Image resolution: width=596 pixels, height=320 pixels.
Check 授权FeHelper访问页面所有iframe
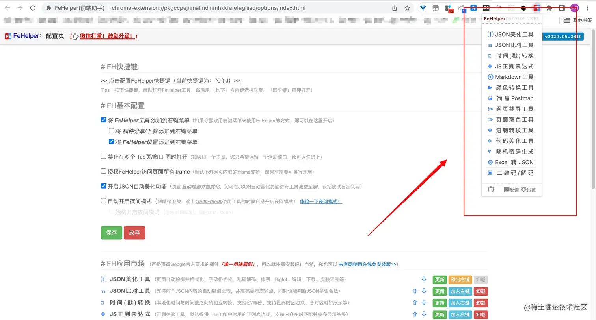click(103, 171)
